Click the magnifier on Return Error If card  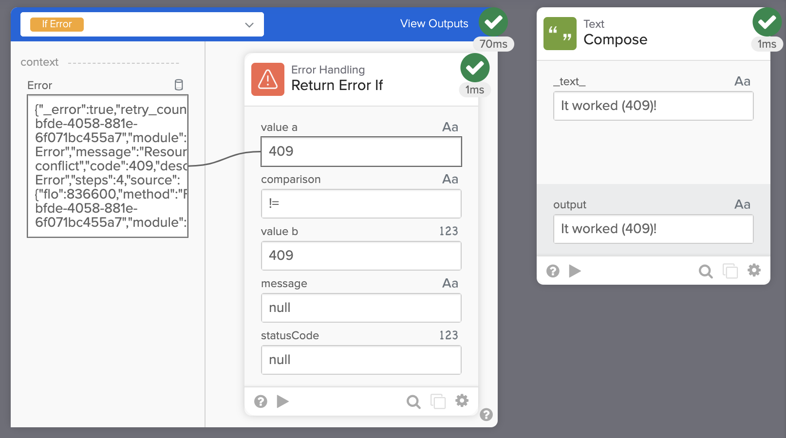(x=413, y=401)
